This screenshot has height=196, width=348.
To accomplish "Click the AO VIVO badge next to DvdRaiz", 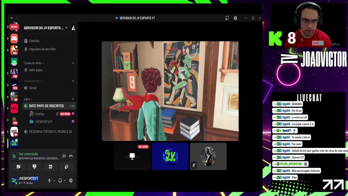I will point(65,114).
